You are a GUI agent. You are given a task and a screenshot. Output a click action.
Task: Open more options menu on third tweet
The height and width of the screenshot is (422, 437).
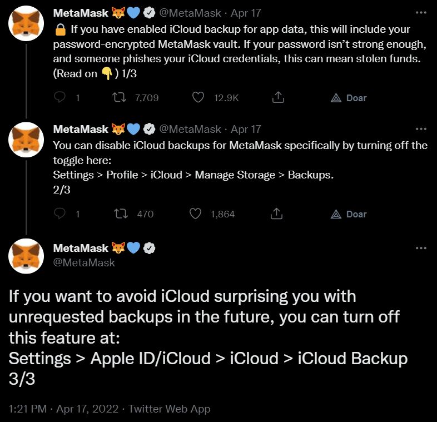coord(421,248)
